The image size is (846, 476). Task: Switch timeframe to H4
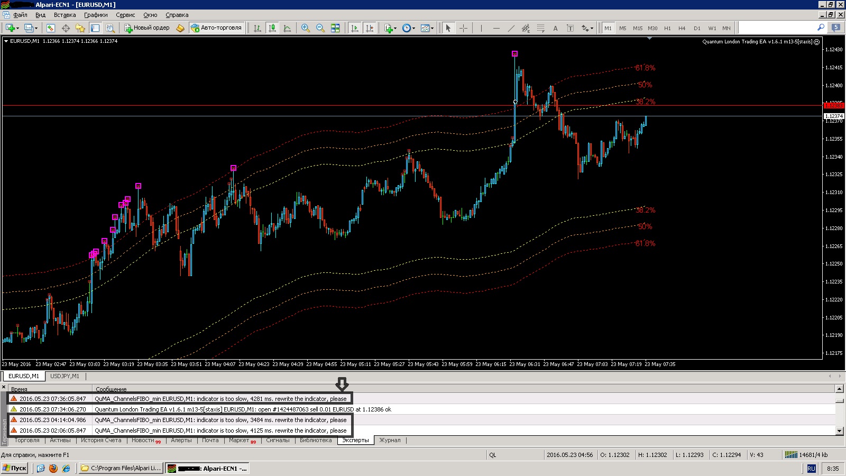(682, 28)
